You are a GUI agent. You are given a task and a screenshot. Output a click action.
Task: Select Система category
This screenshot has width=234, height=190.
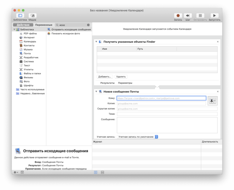(29, 61)
